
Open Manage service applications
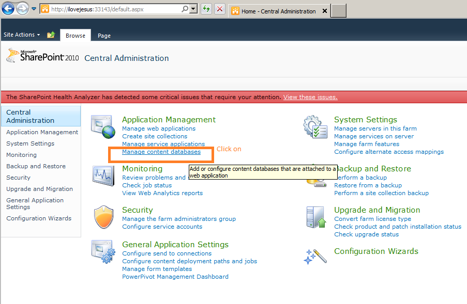click(163, 144)
